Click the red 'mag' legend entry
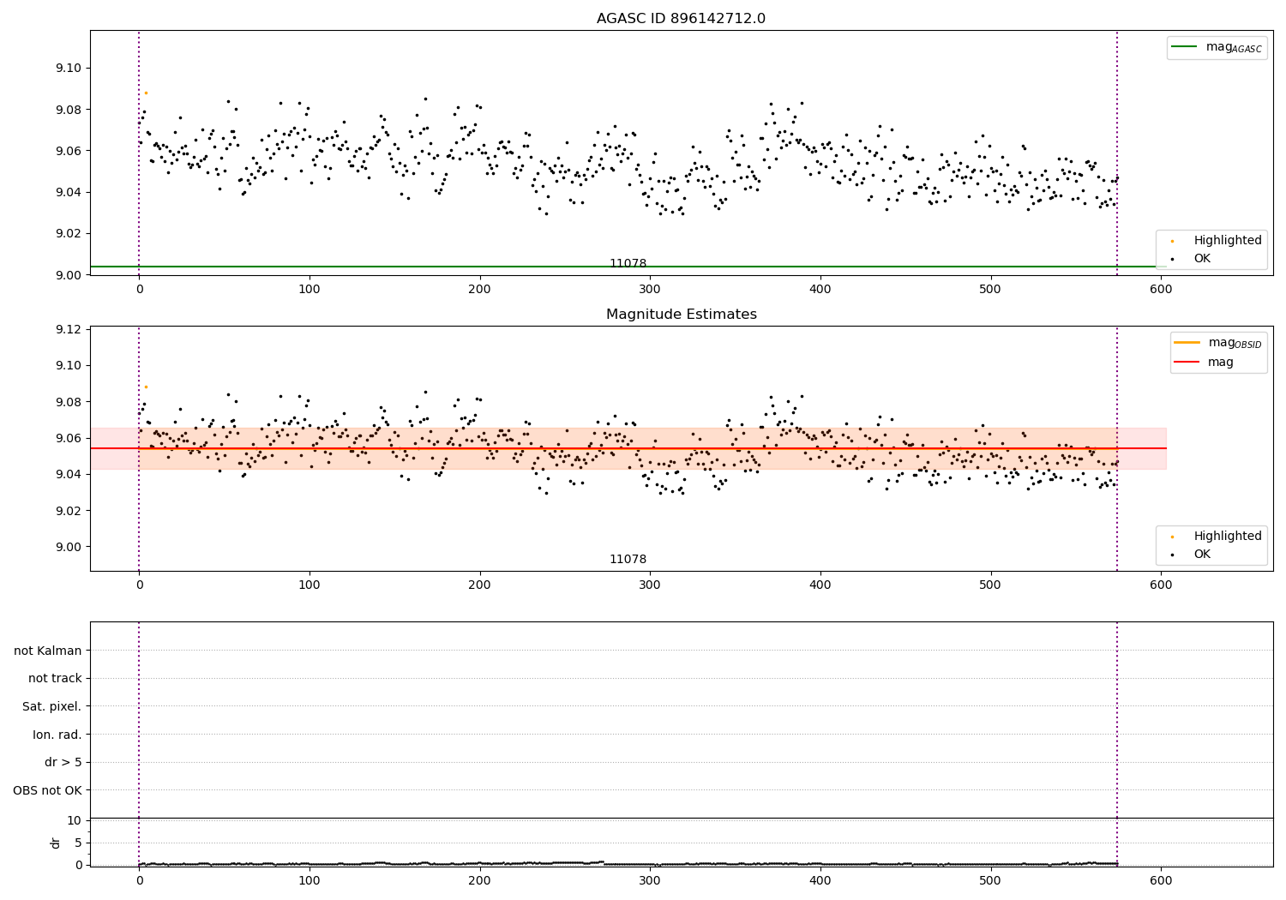This screenshot has width=1286, height=900. click(x=1204, y=362)
